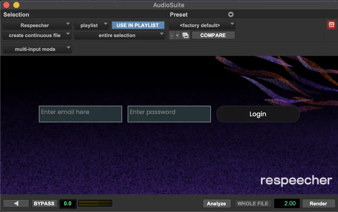Click the Preset header label
Image resolution: width=338 pixels, height=212 pixels.
pos(179,15)
